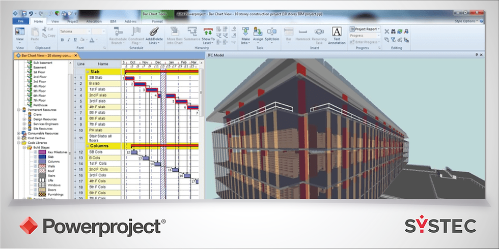
Task: Expand Consumable Resources tree node
Action: point(19,133)
